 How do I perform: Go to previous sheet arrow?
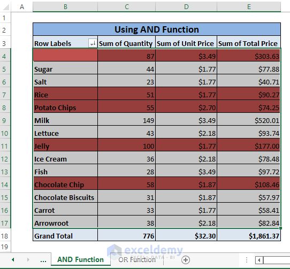tap(13, 259)
